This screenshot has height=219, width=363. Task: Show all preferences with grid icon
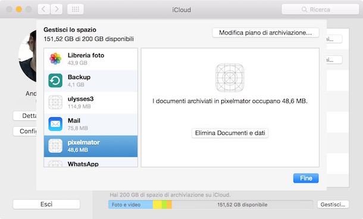tap(76, 10)
